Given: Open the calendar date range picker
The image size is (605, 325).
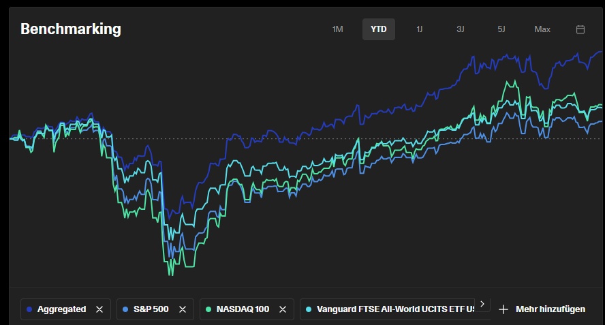Looking at the screenshot, I should pos(580,29).
